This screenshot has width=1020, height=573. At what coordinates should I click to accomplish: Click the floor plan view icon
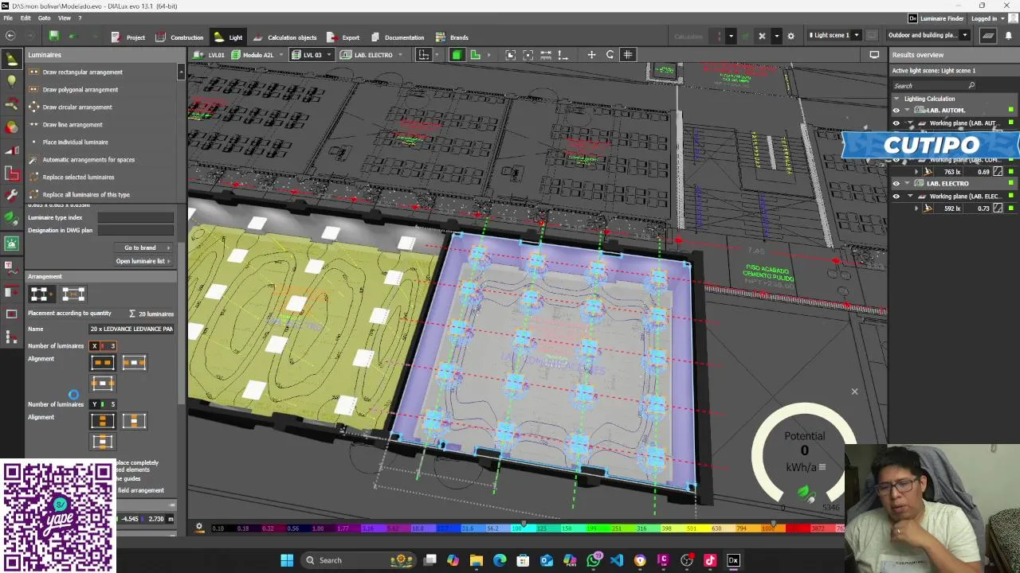pyautogui.click(x=476, y=55)
